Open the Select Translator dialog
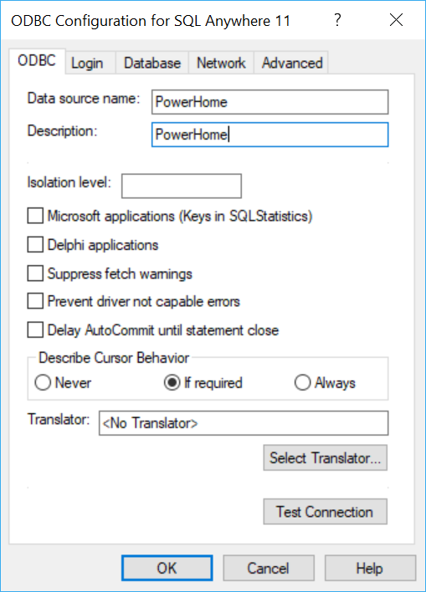 [x=325, y=457]
